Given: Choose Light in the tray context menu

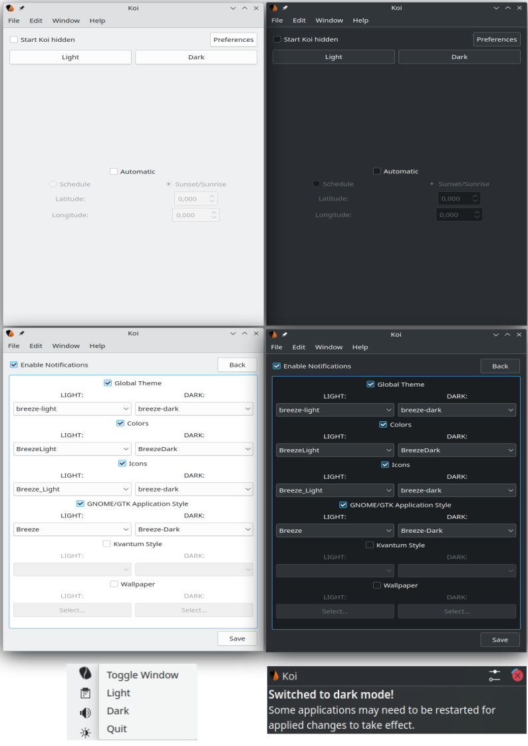Looking at the screenshot, I should point(118,693).
